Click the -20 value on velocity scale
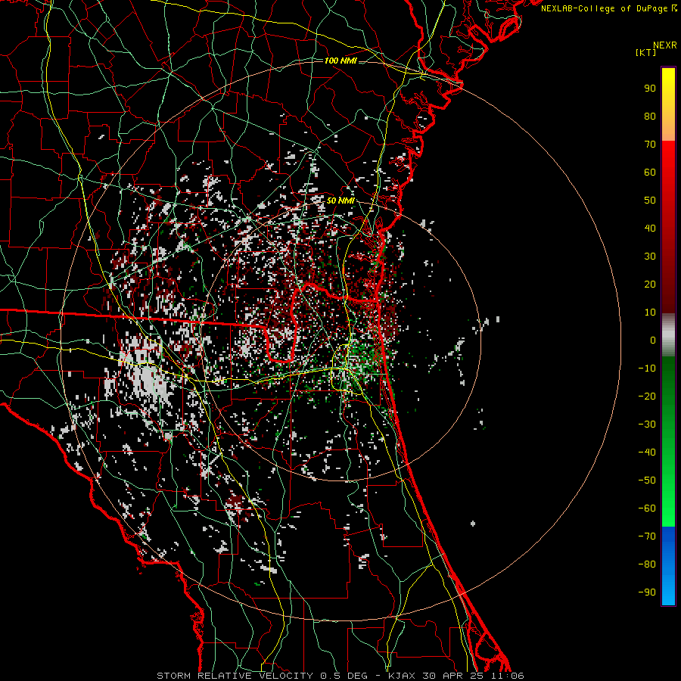Screen dimensions: 681x681 [647, 396]
